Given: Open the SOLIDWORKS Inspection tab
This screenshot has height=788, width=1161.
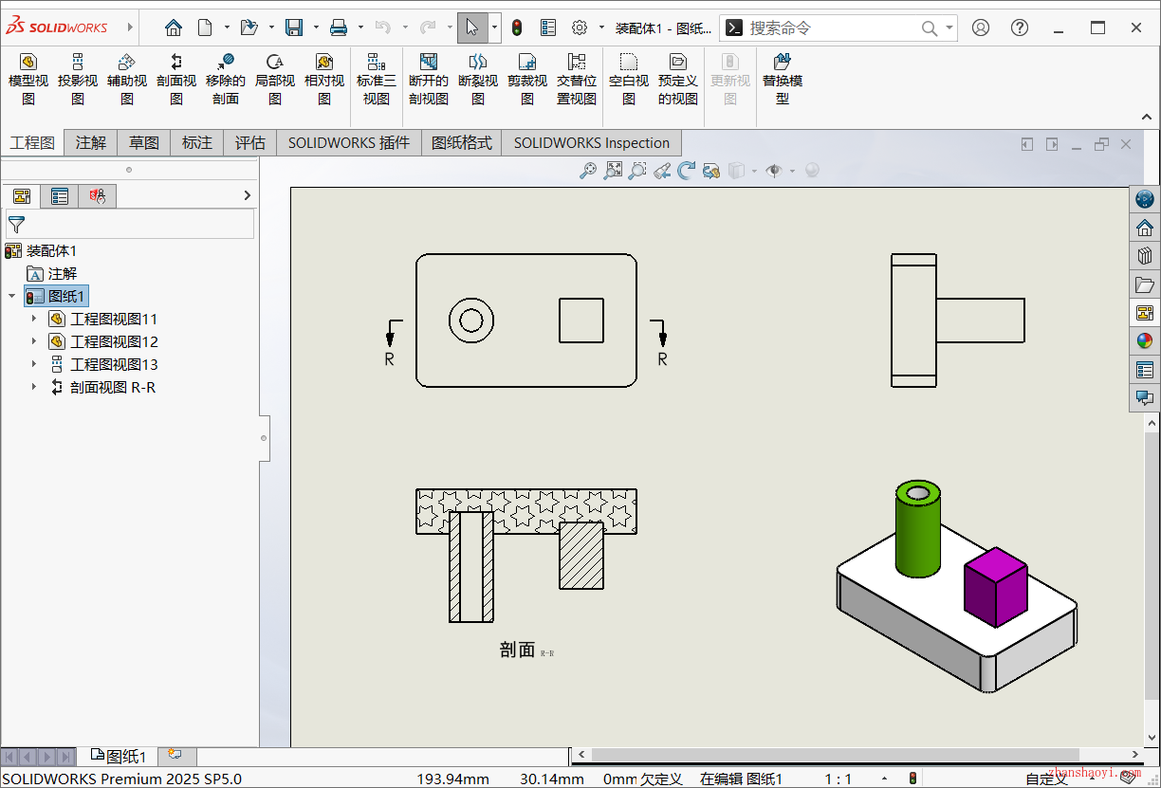Looking at the screenshot, I should tap(592, 143).
